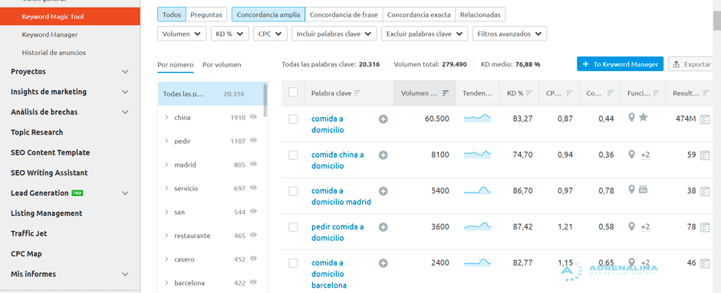Screen dimensions: 721x293
Task: Expand the 'china' keyword group
Action: 166,118
